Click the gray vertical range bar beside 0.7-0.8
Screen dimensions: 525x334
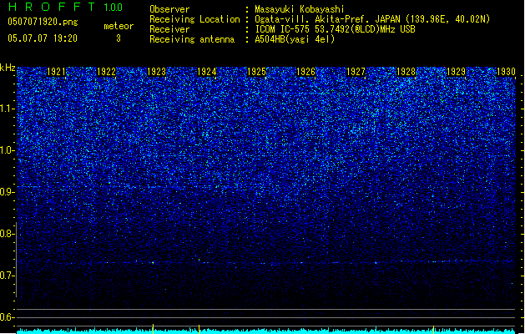(x=16, y=260)
